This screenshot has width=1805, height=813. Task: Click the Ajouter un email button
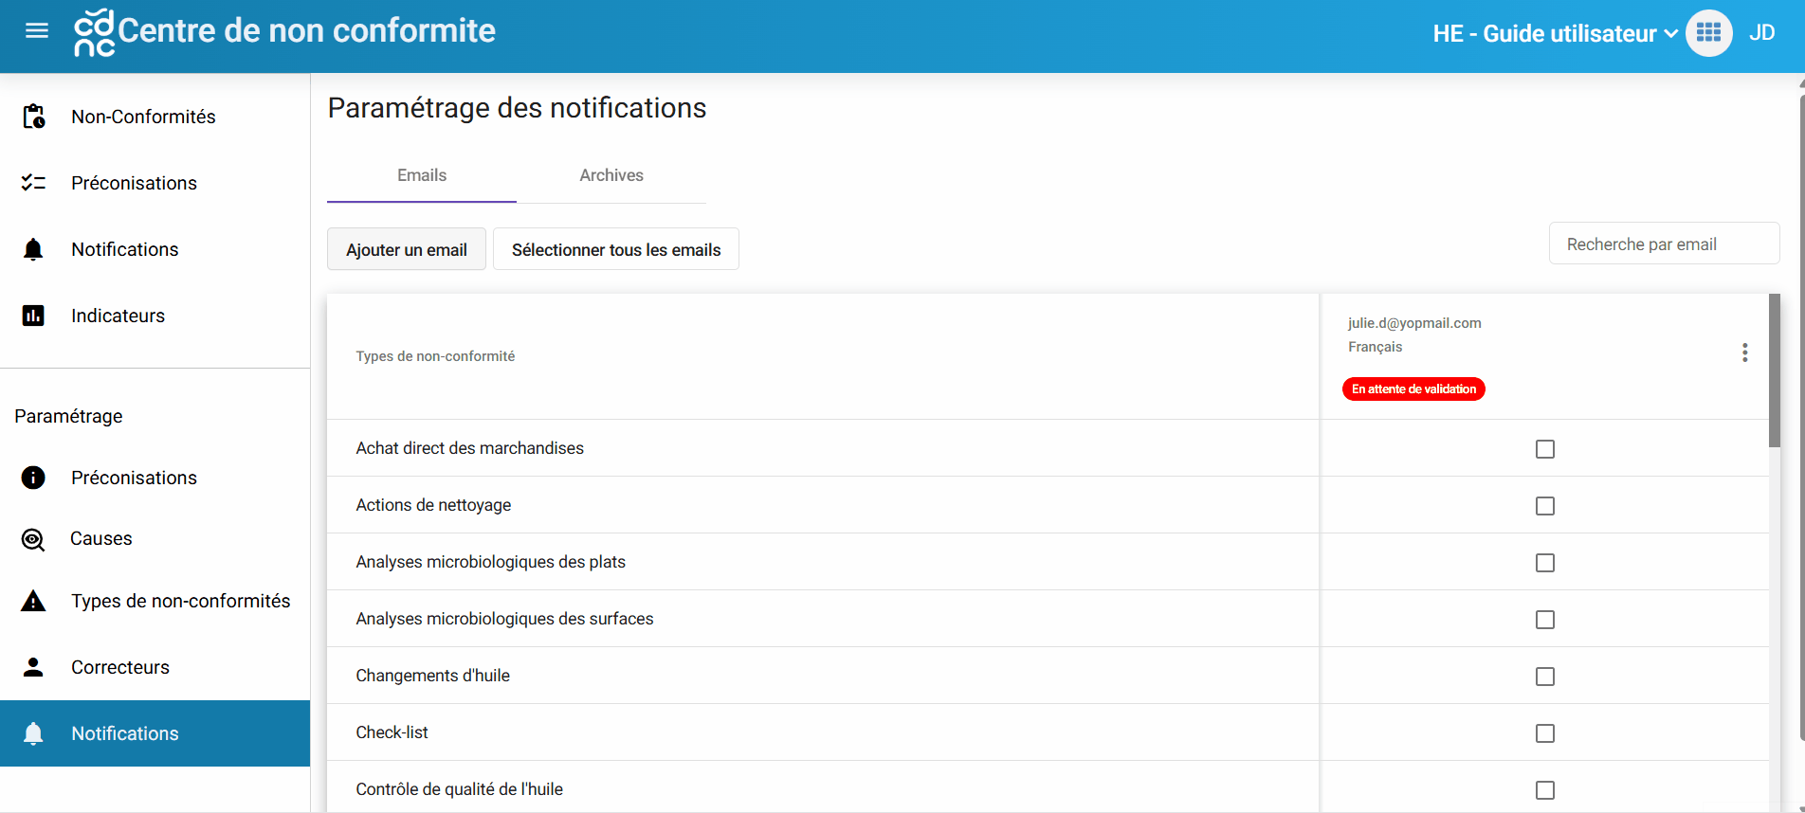point(407,249)
